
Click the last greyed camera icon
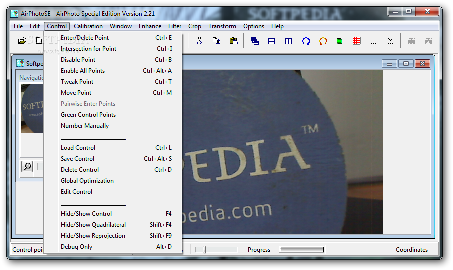(429, 41)
